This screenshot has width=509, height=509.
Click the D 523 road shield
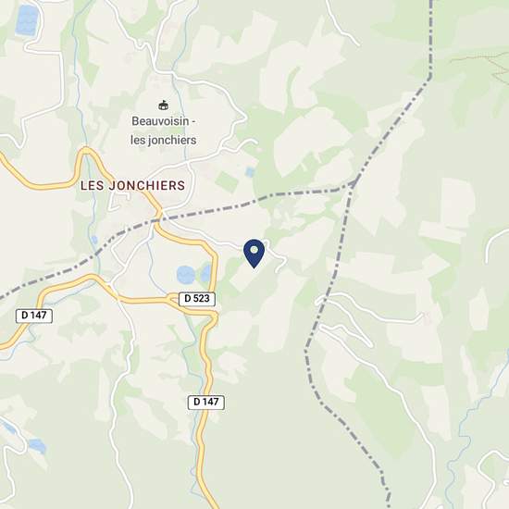197,299
